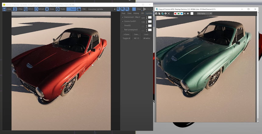
Task: Click the Render play arrow icon
Action: click(145, 9)
